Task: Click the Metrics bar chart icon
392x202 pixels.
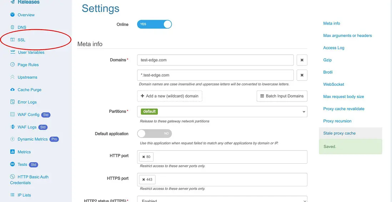Action: (x=12, y=152)
